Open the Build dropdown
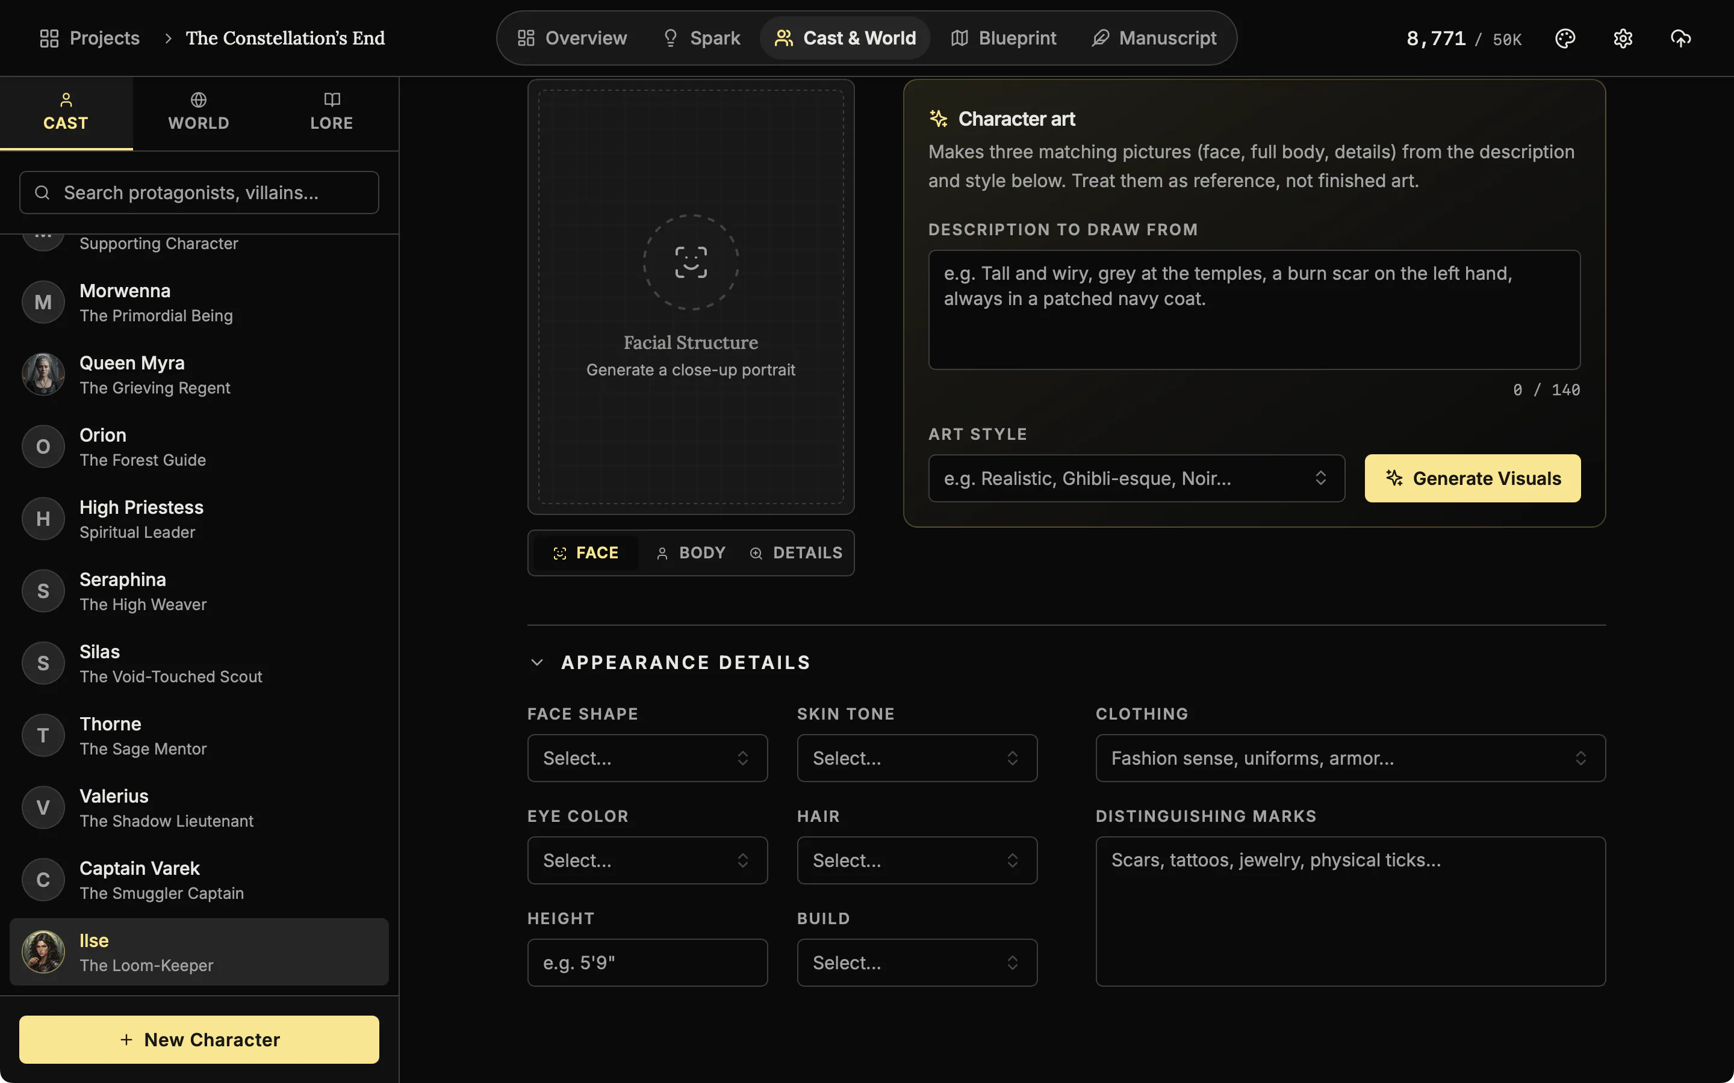This screenshot has height=1083, width=1734. 917,963
